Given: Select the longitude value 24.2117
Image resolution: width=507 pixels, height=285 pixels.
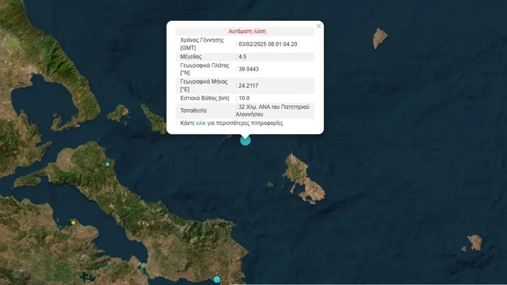Looking at the screenshot, I should (x=248, y=86).
